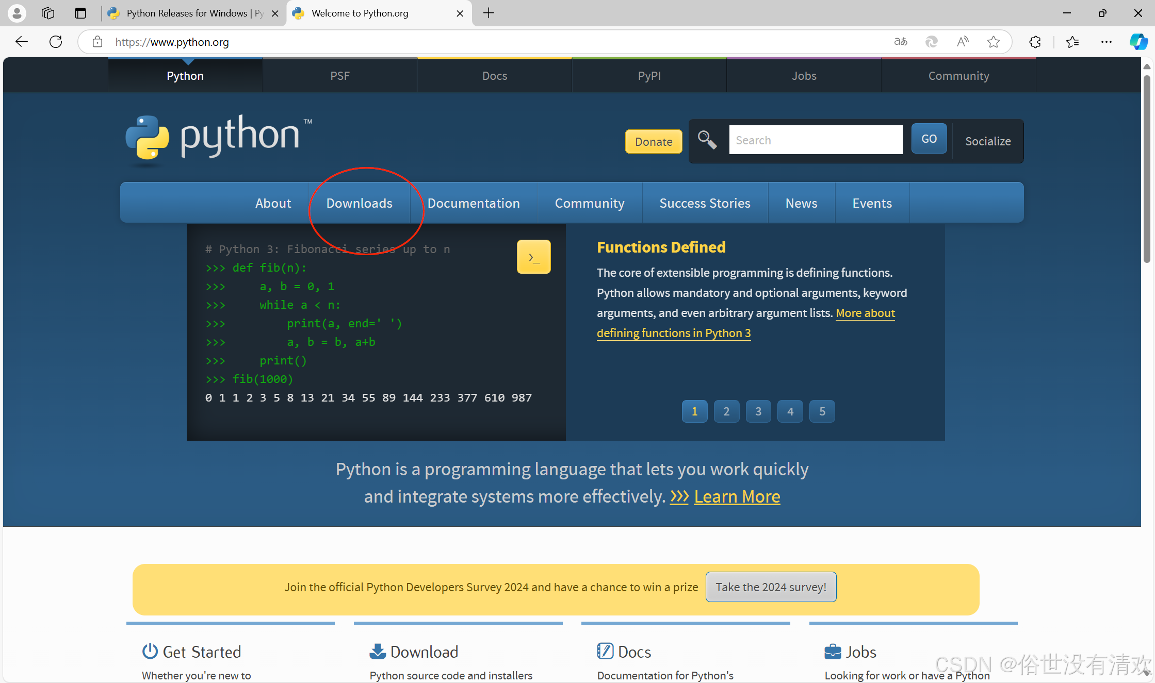Select slide 3 in the carousel
Screen dimensions: 1155x683
(x=758, y=411)
